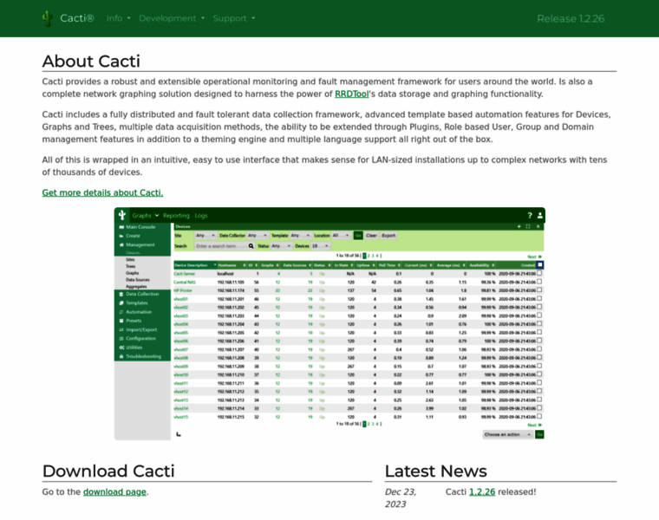Select Data Sources under Management in screenshot
The height and width of the screenshot is (520, 659).
pyautogui.click(x=137, y=280)
